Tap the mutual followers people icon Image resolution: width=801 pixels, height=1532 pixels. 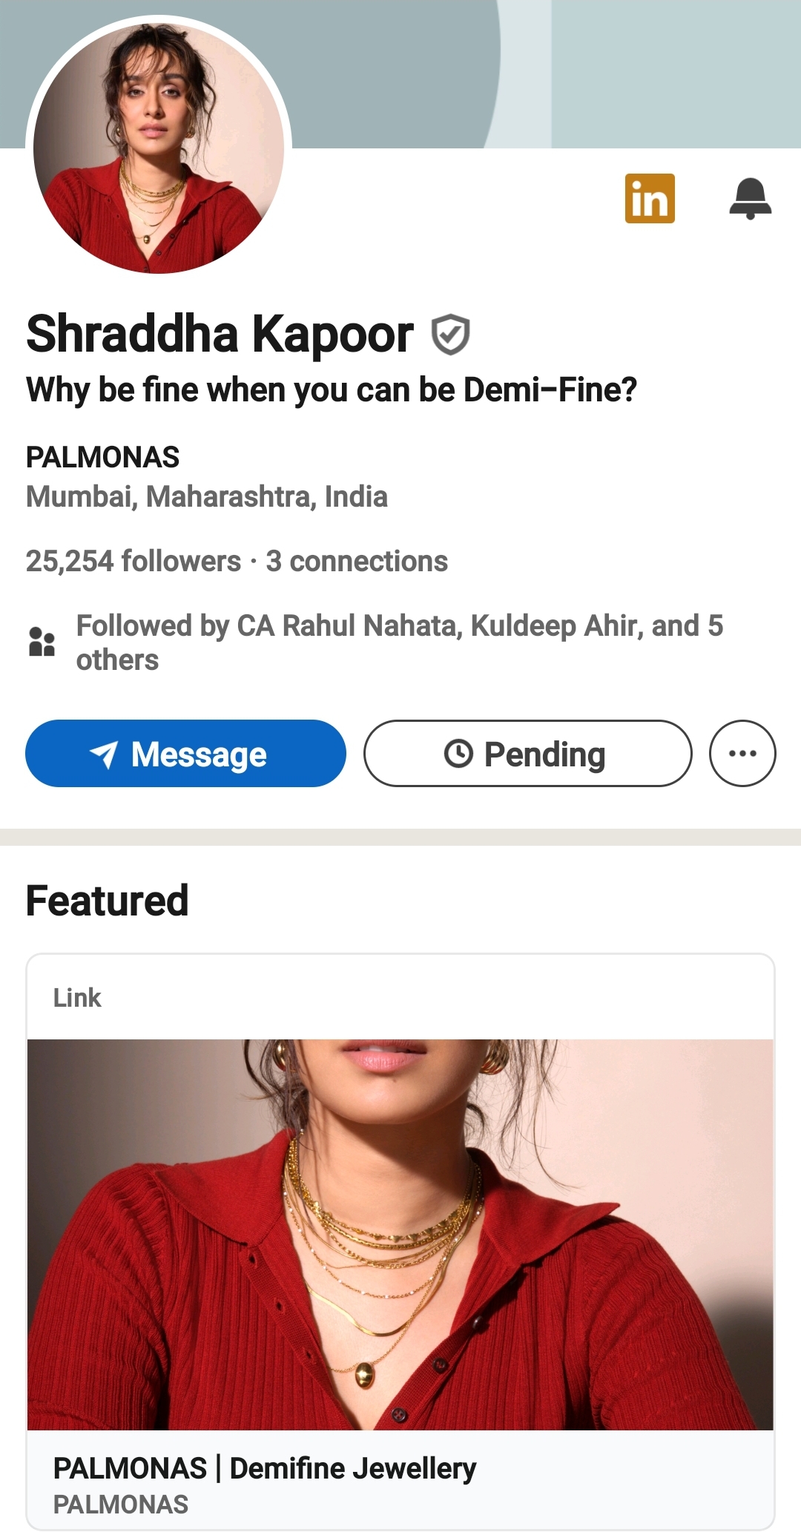click(x=42, y=642)
